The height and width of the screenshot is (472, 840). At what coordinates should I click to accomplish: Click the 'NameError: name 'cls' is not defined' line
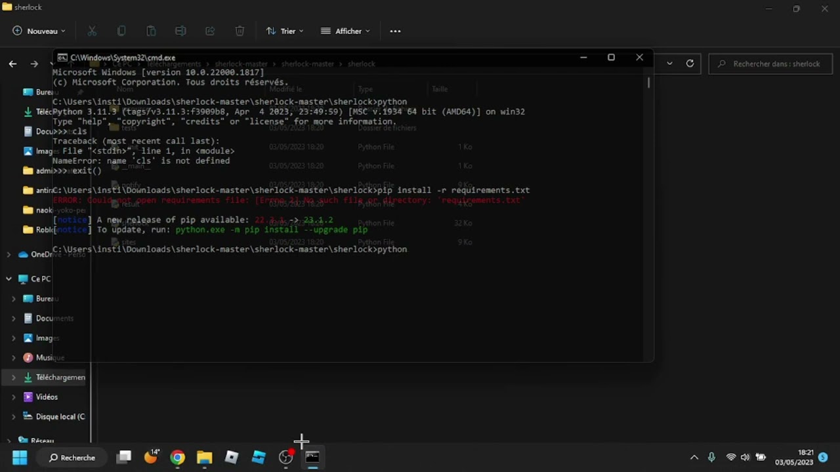[141, 161]
